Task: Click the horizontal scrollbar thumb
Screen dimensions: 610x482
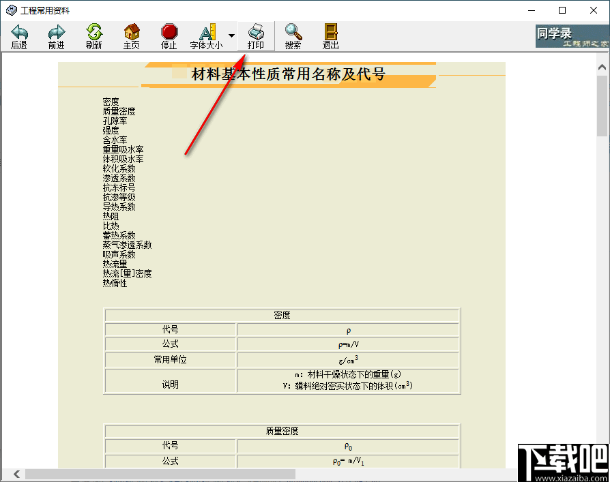Action: pos(160,474)
